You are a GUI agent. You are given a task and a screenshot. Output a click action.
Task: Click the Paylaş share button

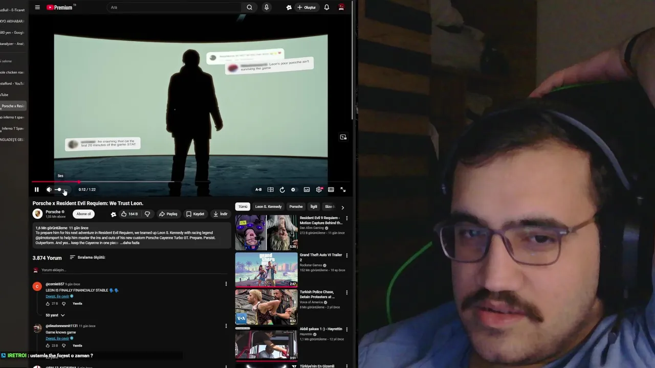click(168, 214)
